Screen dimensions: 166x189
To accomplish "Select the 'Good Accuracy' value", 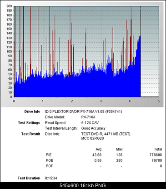I will tap(93, 128).
